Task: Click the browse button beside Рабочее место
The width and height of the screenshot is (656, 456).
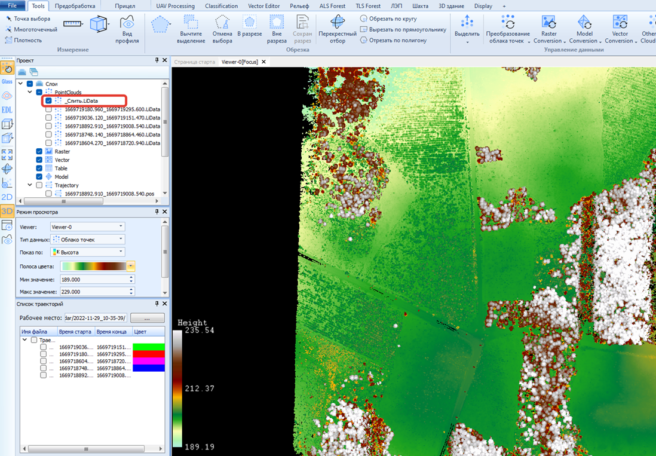Action: coord(147,318)
